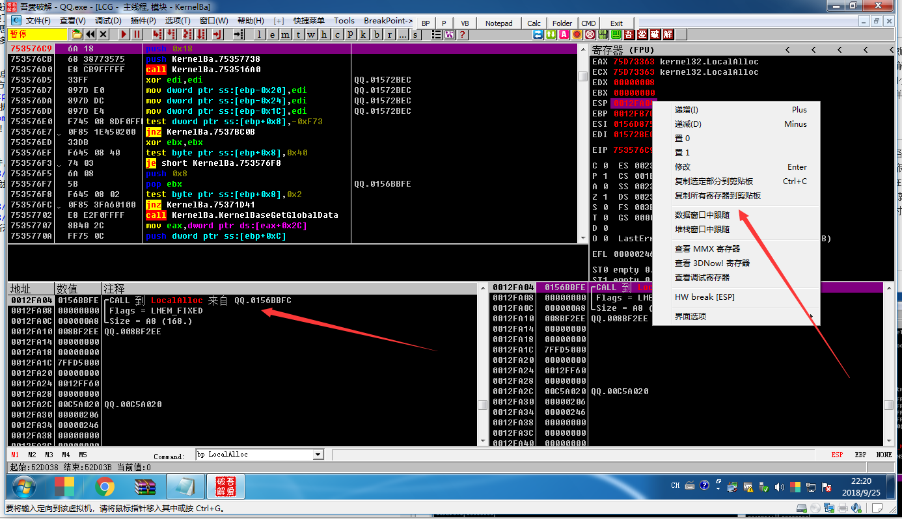902x519 pixels.
Task: Open the Tools menu
Action: pyautogui.click(x=344, y=21)
